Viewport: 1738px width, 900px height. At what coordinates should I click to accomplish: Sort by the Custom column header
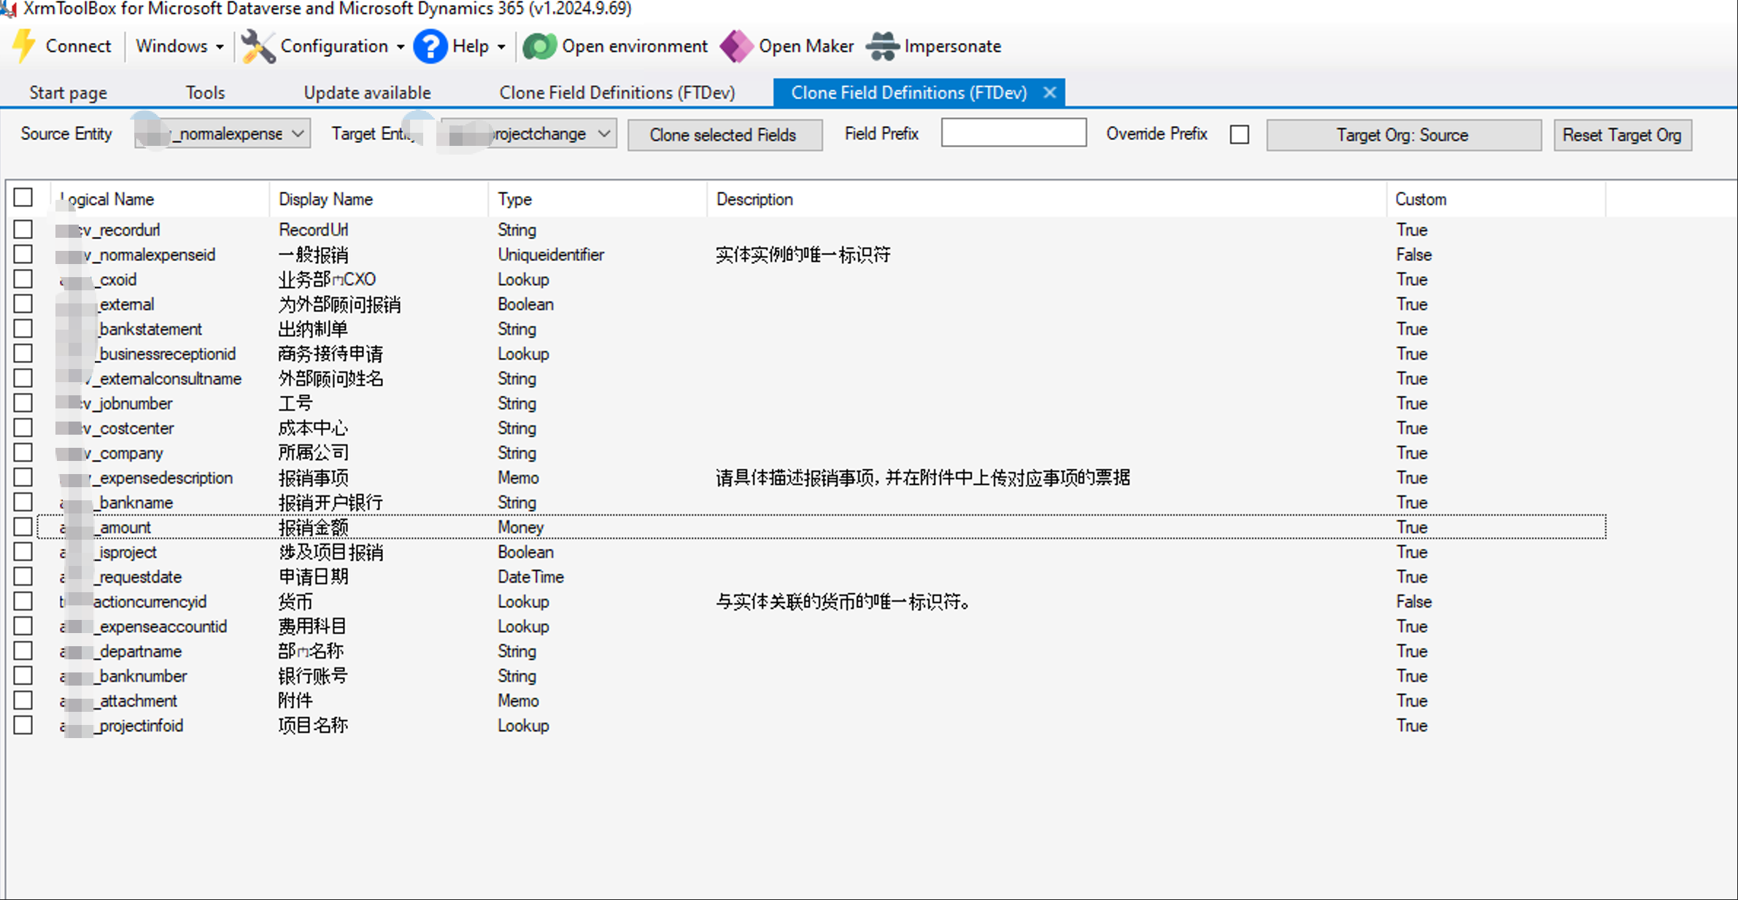[x=1496, y=199]
